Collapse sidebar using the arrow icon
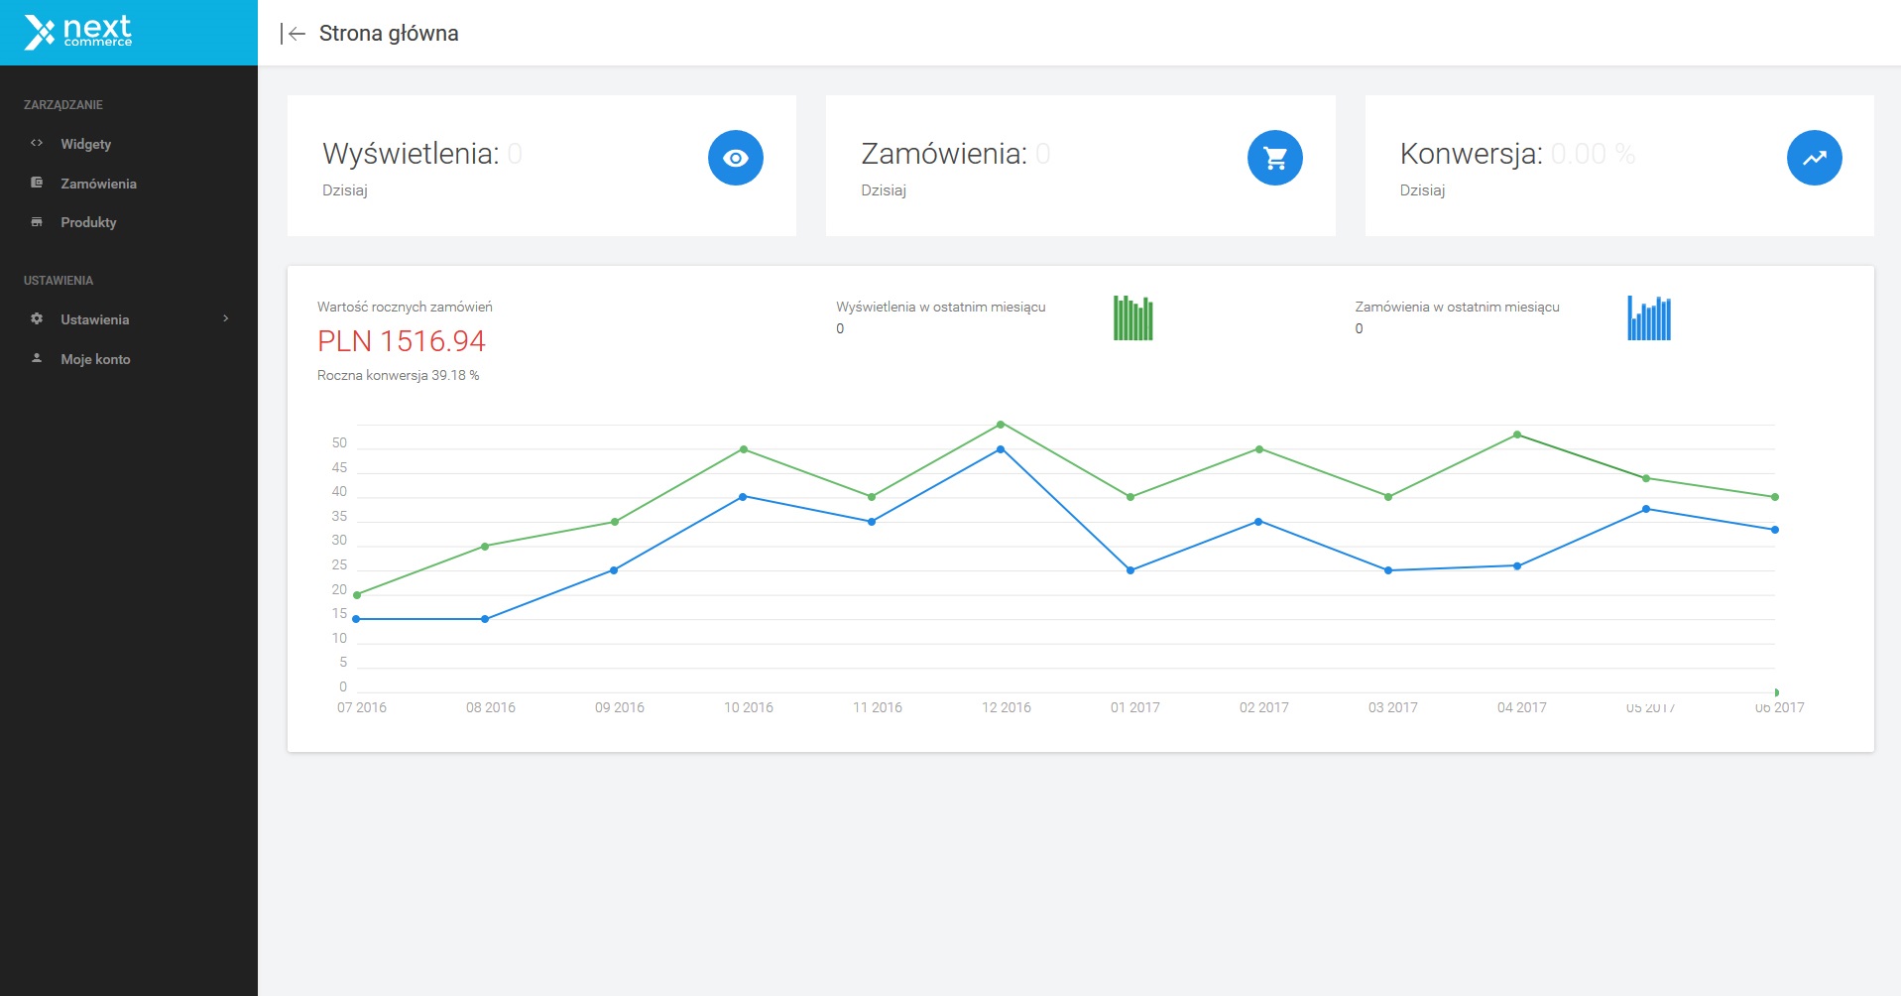Image resolution: width=1901 pixels, height=996 pixels. 293,34
